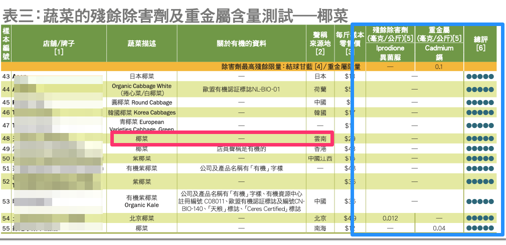Viewport: 506px width, 245px height.
Task: Click the rating dots for Organic Kale row
Action: (480, 201)
